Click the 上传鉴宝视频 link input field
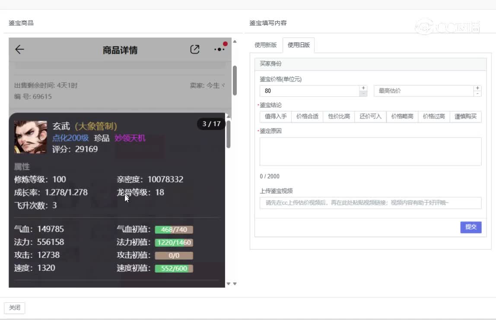 tap(370, 203)
